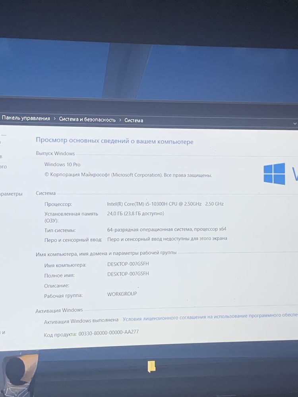Open license terms link Условия лицензионного соглашения
Screen dimensions: 298x397
click(210, 317)
